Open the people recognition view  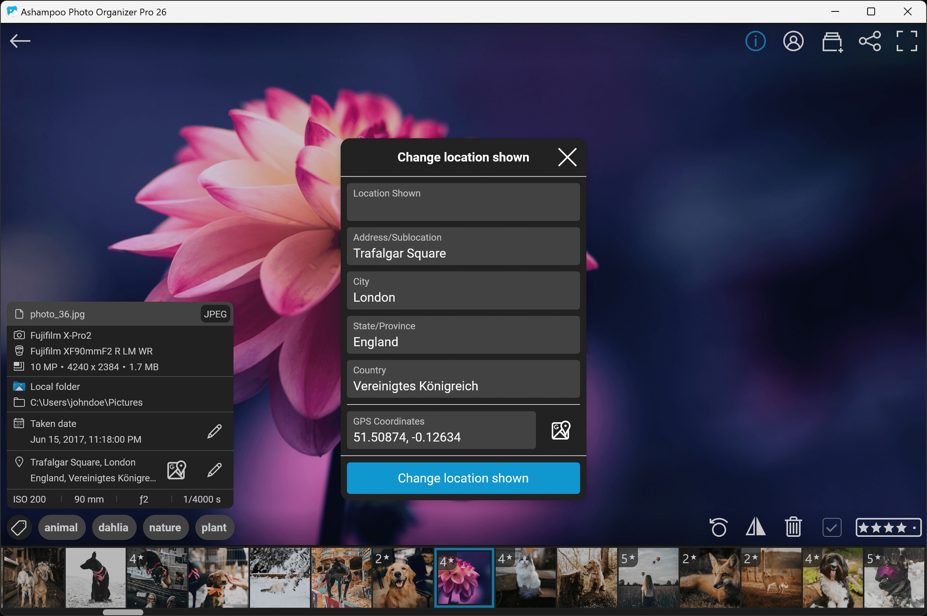coord(793,41)
